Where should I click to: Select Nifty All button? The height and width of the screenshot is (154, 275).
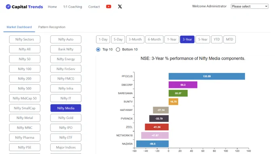point(25,49)
